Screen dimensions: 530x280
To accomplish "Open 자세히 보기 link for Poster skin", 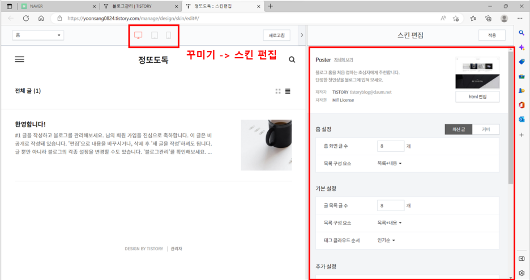I will coord(343,60).
